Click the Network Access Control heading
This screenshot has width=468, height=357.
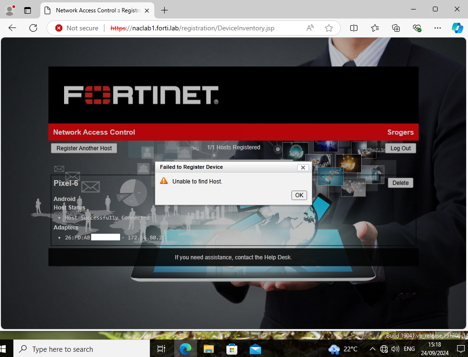(94, 132)
